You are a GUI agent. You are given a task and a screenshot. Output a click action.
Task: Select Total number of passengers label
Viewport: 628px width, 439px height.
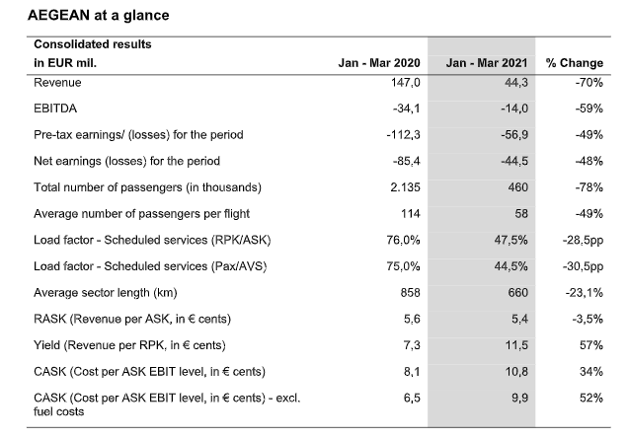tap(147, 187)
